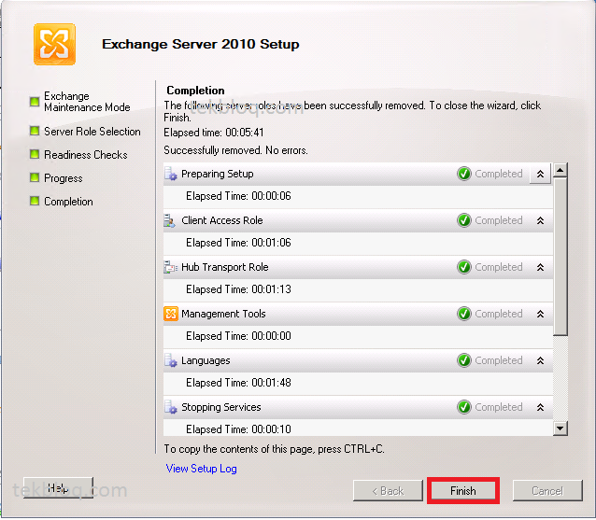Click the Cancel button

click(x=547, y=491)
